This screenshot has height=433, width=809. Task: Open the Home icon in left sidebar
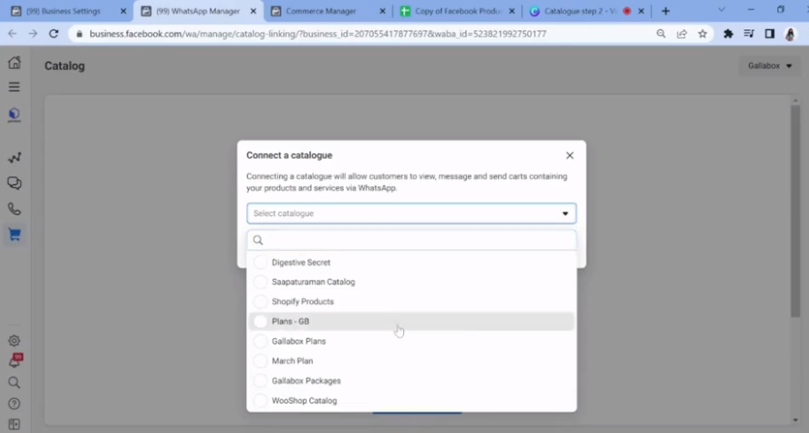pyautogui.click(x=15, y=62)
